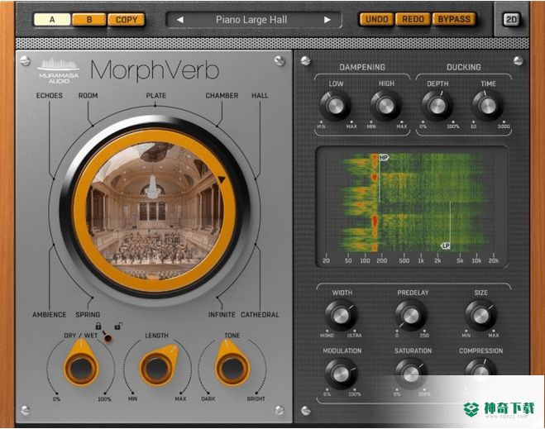Select the AMBIENCE reverb type
The width and height of the screenshot is (545, 429).
tap(50, 315)
